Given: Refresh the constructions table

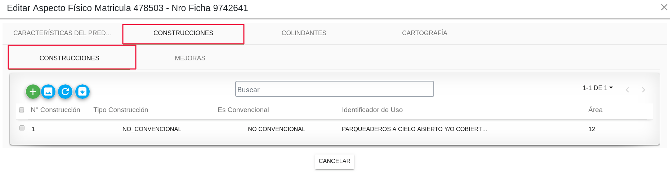Looking at the screenshot, I should (65, 92).
